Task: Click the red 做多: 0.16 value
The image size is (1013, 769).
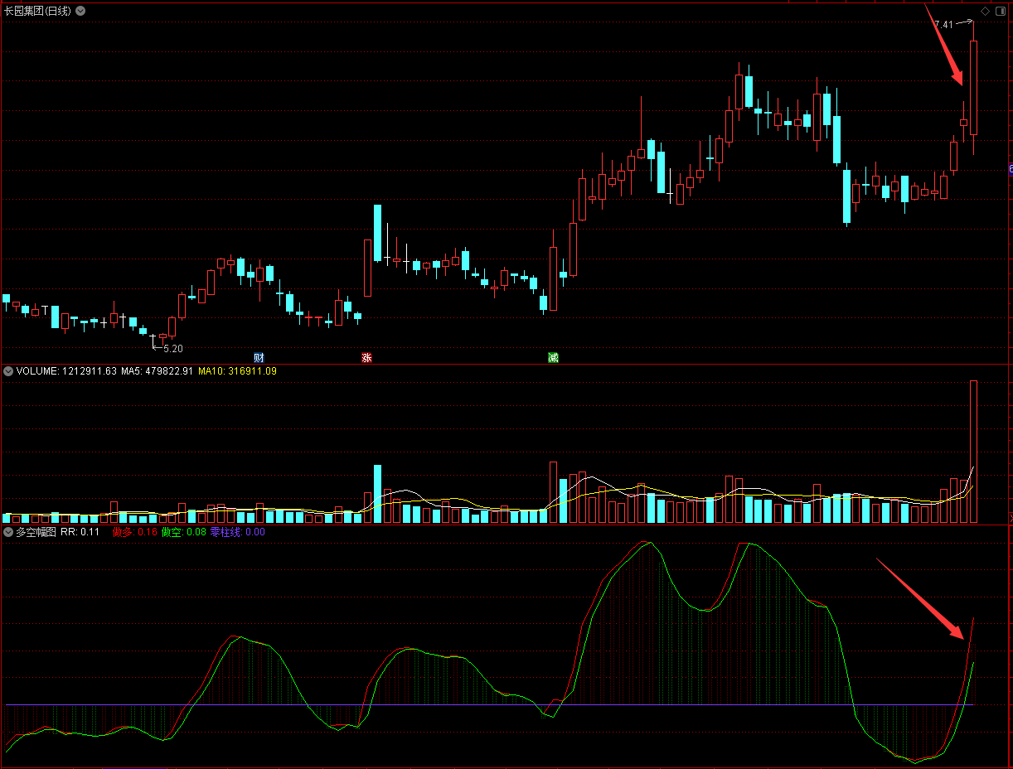Action: 135,532
